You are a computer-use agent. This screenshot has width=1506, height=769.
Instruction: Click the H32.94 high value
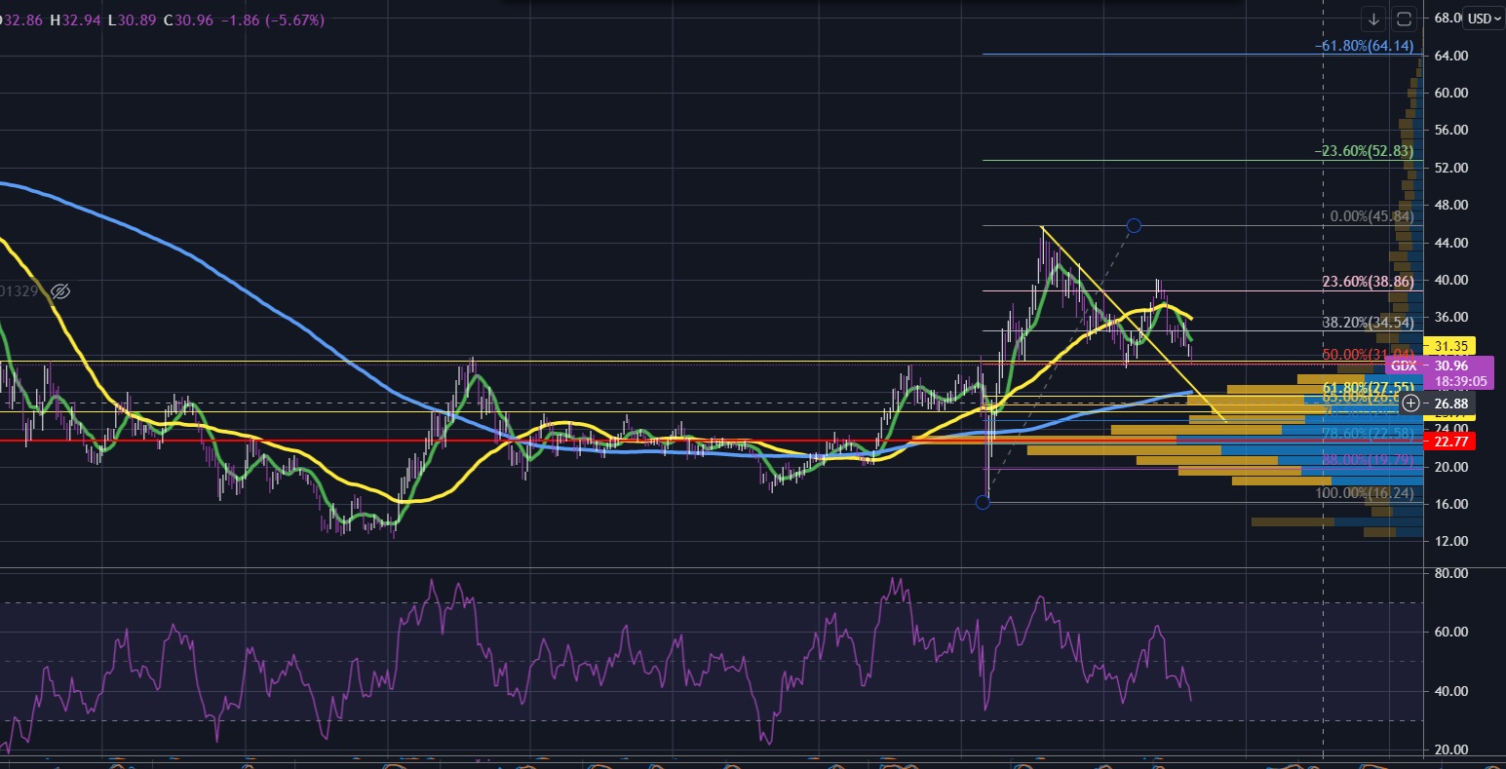[75, 19]
